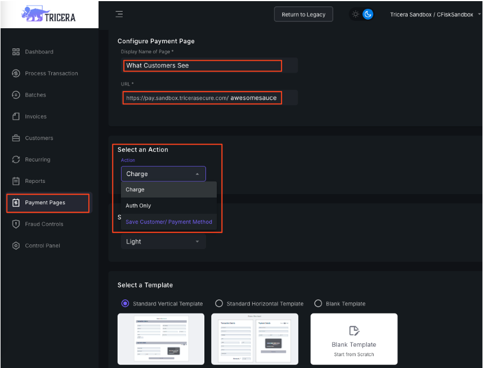Screen dimensions: 483x368
Task: Choose Standard Horizontal Template radio option
Action: (x=219, y=303)
